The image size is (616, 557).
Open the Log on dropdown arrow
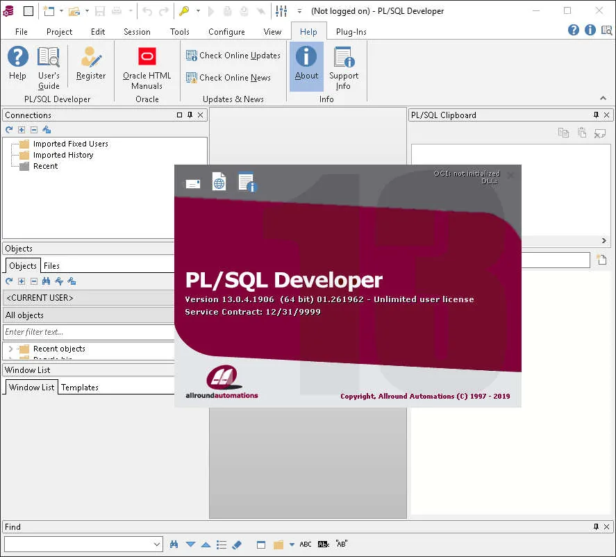point(198,11)
